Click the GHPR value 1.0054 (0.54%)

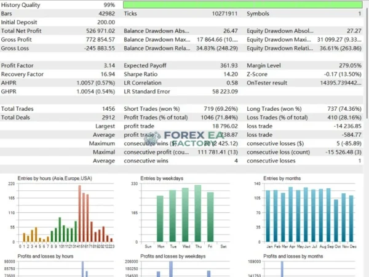coord(96,92)
